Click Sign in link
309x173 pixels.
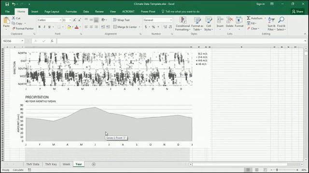coord(260,4)
